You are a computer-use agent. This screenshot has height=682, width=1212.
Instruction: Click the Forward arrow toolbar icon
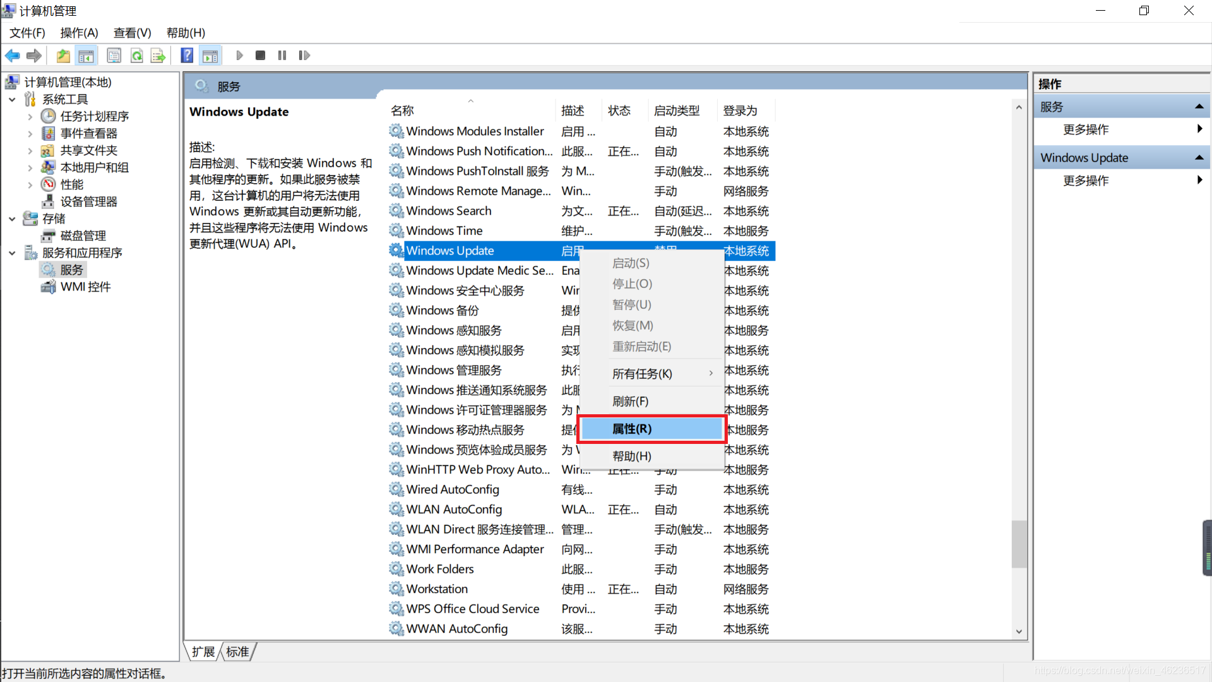tap(34, 56)
